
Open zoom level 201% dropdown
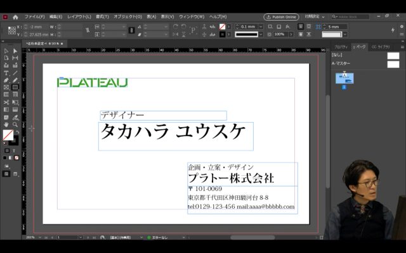[x=40, y=237]
